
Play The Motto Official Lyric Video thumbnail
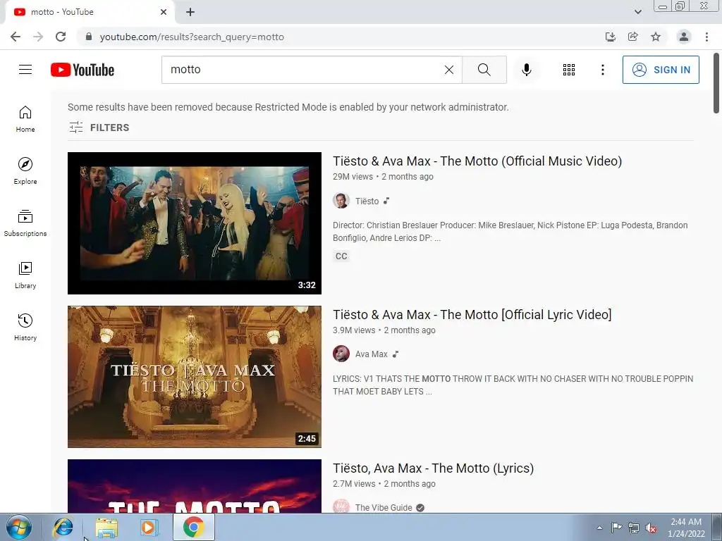tap(195, 377)
